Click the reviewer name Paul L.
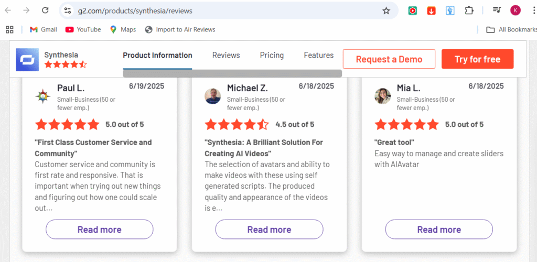 (71, 88)
